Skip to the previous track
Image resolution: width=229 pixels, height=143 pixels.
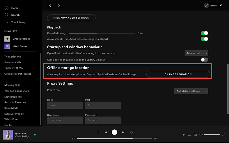(106, 132)
